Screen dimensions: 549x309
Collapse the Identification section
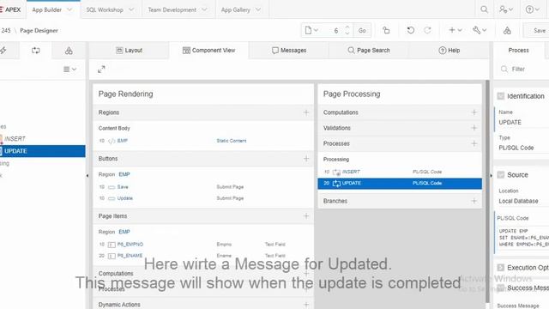tap(501, 96)
